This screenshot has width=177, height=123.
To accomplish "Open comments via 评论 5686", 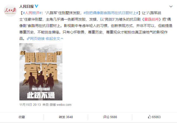I will tap(110, 117).
